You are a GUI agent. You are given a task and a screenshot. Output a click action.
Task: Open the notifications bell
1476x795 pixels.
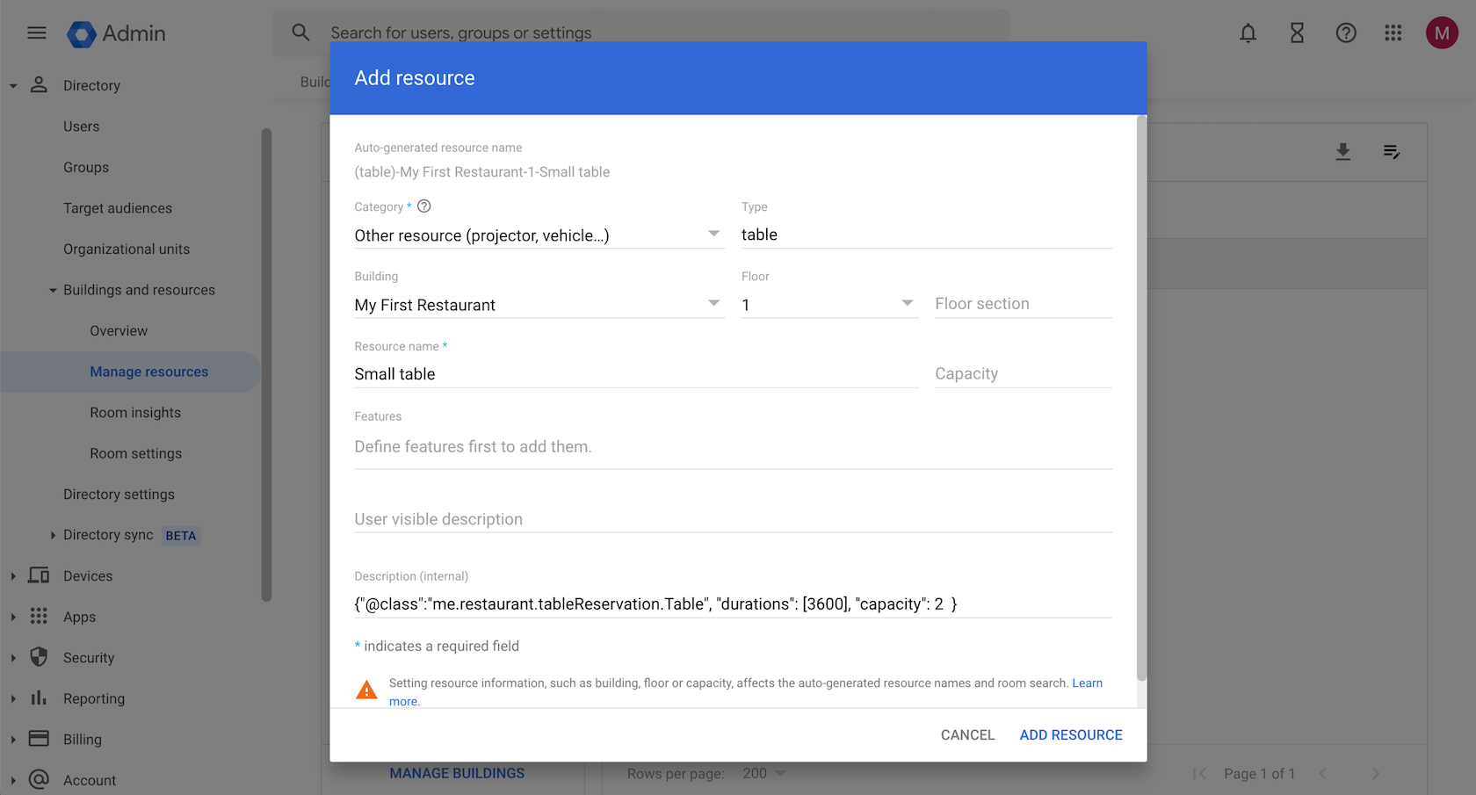[x=1248, y=33]
